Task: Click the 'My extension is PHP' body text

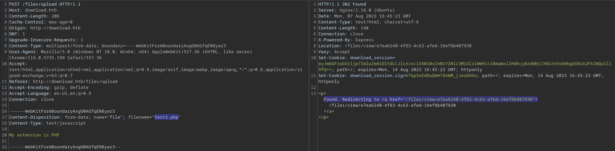Action: (34, 135)
